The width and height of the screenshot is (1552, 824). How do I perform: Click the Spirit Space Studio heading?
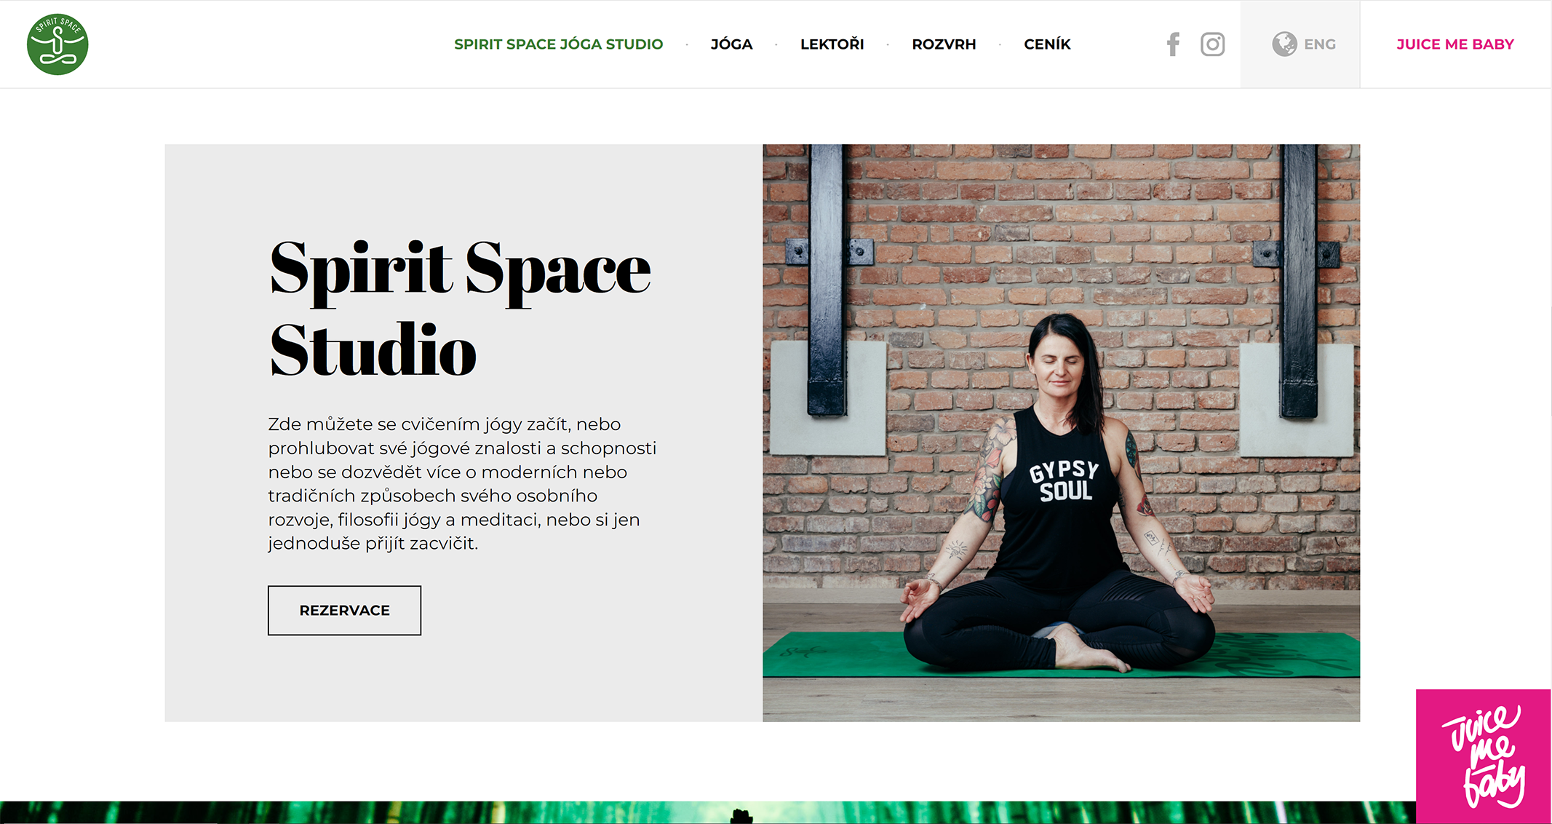click(x=460, y=309)
